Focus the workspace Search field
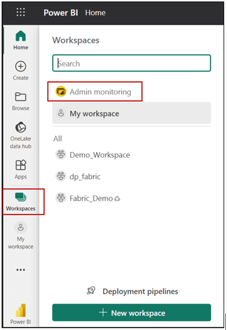Image resolution: width=227 pixels, height=330 pixels. tap(132, 63)
